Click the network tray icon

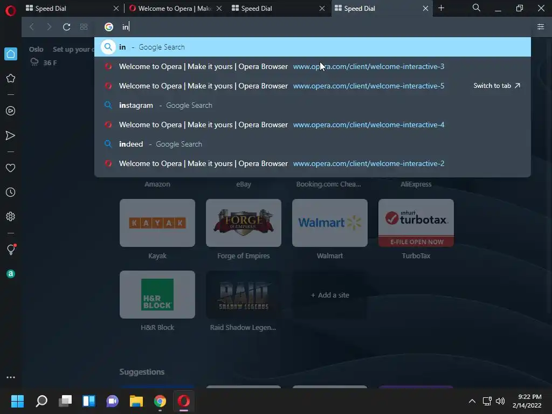(487, 401)
